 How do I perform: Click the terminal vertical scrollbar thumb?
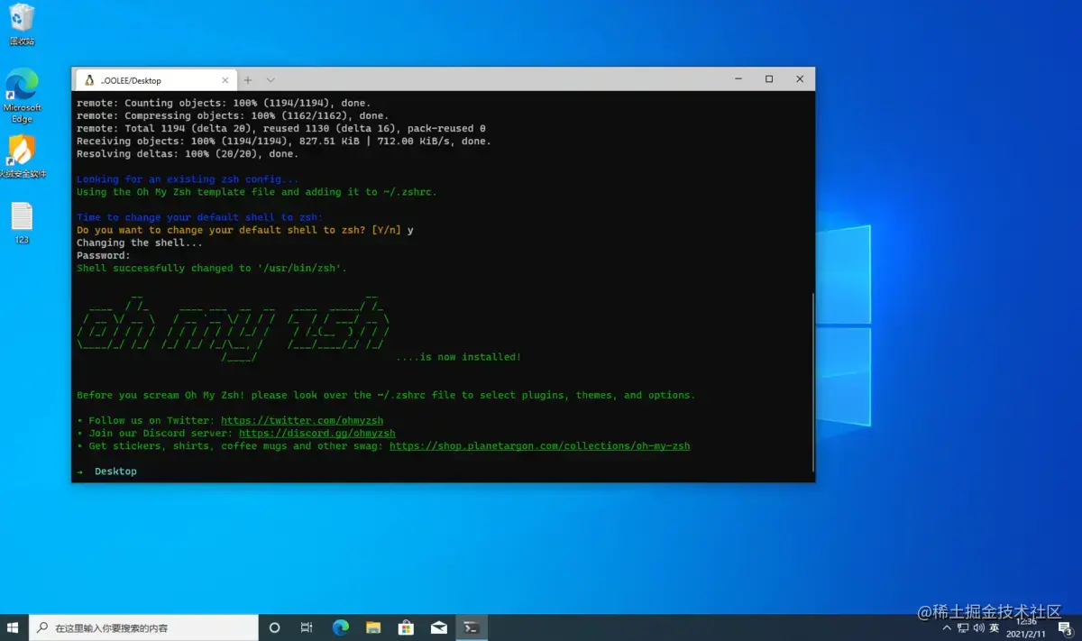tap(813, 381)
